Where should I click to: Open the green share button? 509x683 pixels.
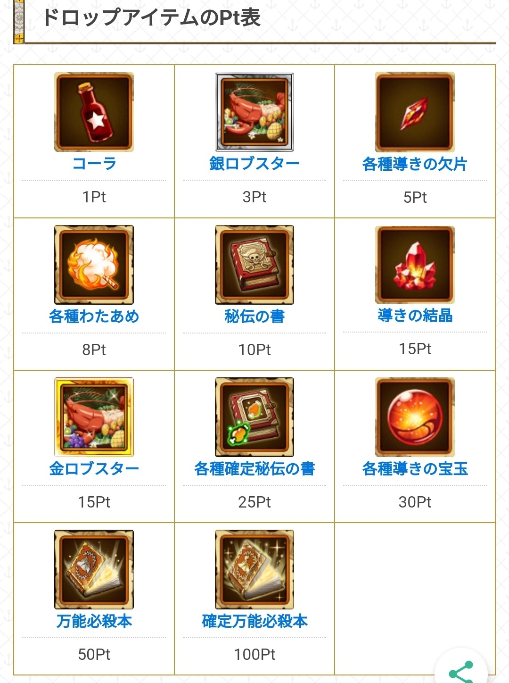460,672
